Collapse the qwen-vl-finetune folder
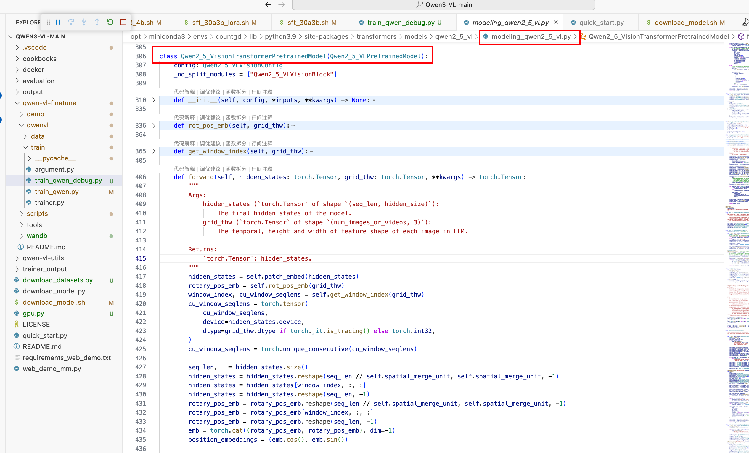Image resolution: width=749 pixels, height=453 pixels. (x=18, y=103)
